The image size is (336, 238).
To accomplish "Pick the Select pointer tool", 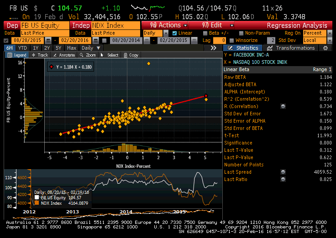I will click(x=110, y=55).
